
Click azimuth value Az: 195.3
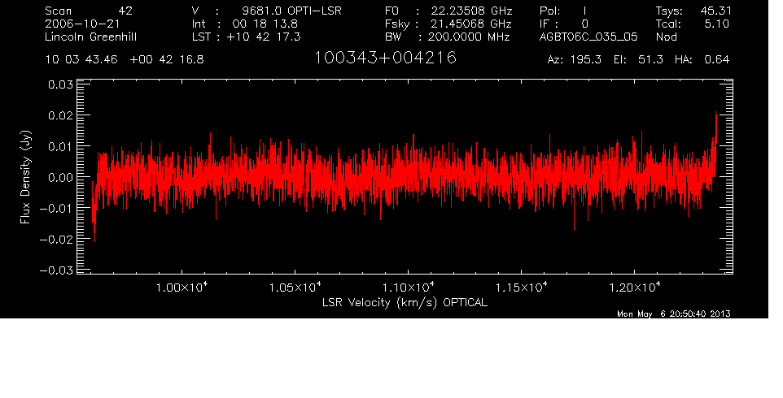(575, 60)
